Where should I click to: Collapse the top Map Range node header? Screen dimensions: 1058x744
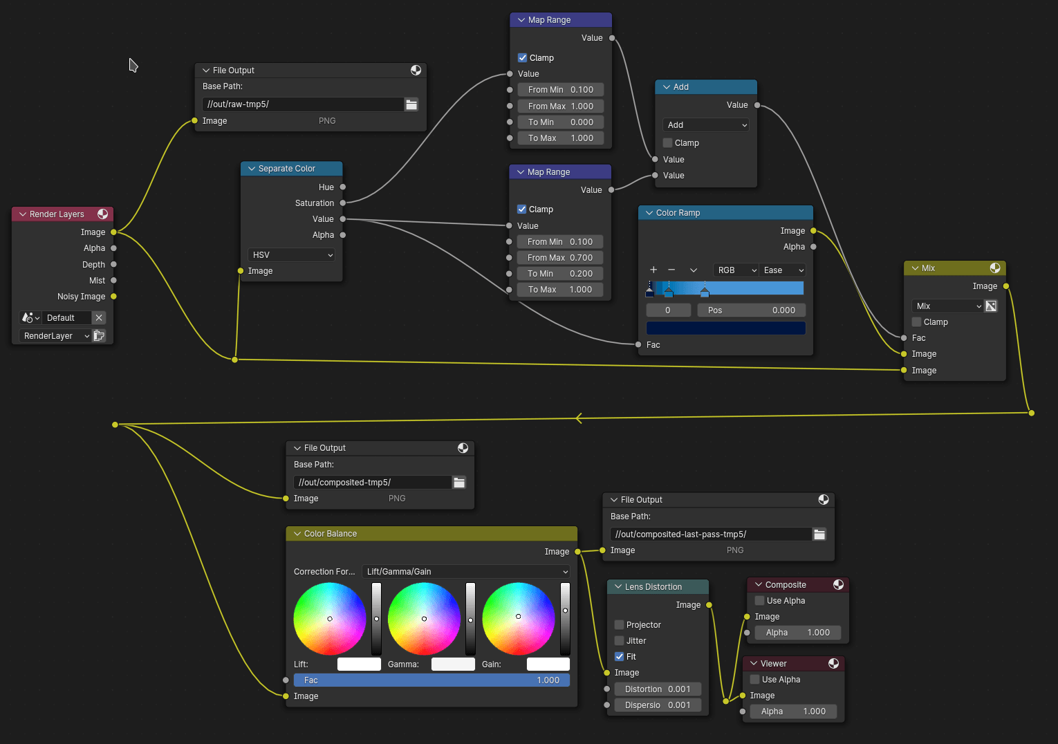521,19
